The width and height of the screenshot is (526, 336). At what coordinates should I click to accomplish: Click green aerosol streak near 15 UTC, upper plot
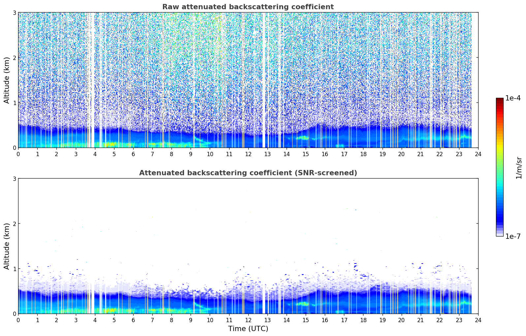point(303,138)
